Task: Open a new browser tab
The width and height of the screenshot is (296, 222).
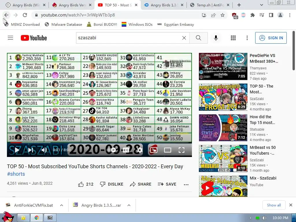Action: pyautogui.click(x=239, y=5)
